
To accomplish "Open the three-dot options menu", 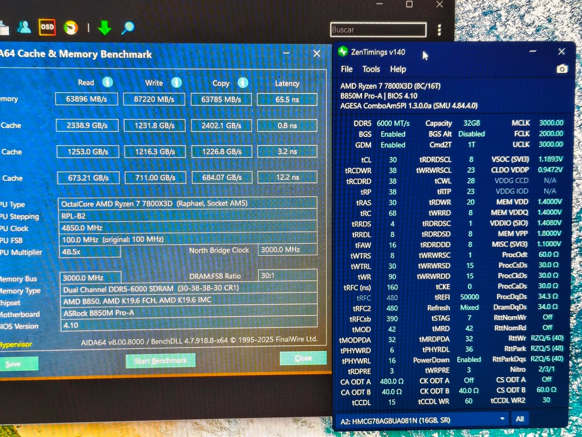I will (x=440, y=30).
